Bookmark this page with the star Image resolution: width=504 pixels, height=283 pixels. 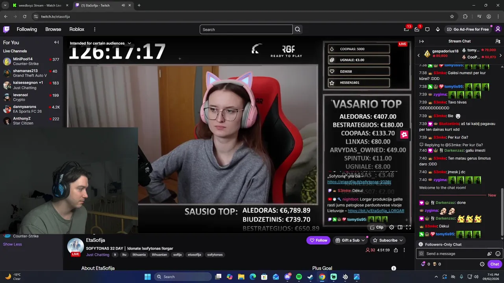(452, 17)
